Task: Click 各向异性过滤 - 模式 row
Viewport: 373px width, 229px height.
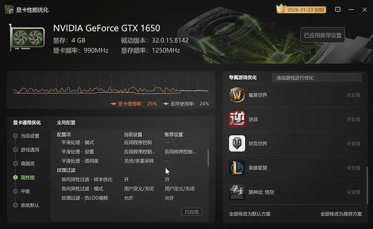Action: [x=131, y=189]
